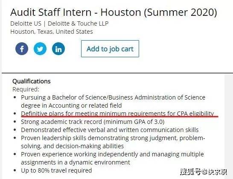
Task: Share the job on LinkedIn
Action: pos(58,49)
